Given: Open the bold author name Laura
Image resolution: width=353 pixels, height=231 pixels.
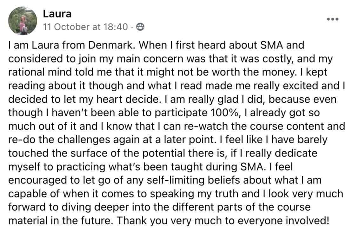Looking at the screenshot, I should tap(57, 14).
